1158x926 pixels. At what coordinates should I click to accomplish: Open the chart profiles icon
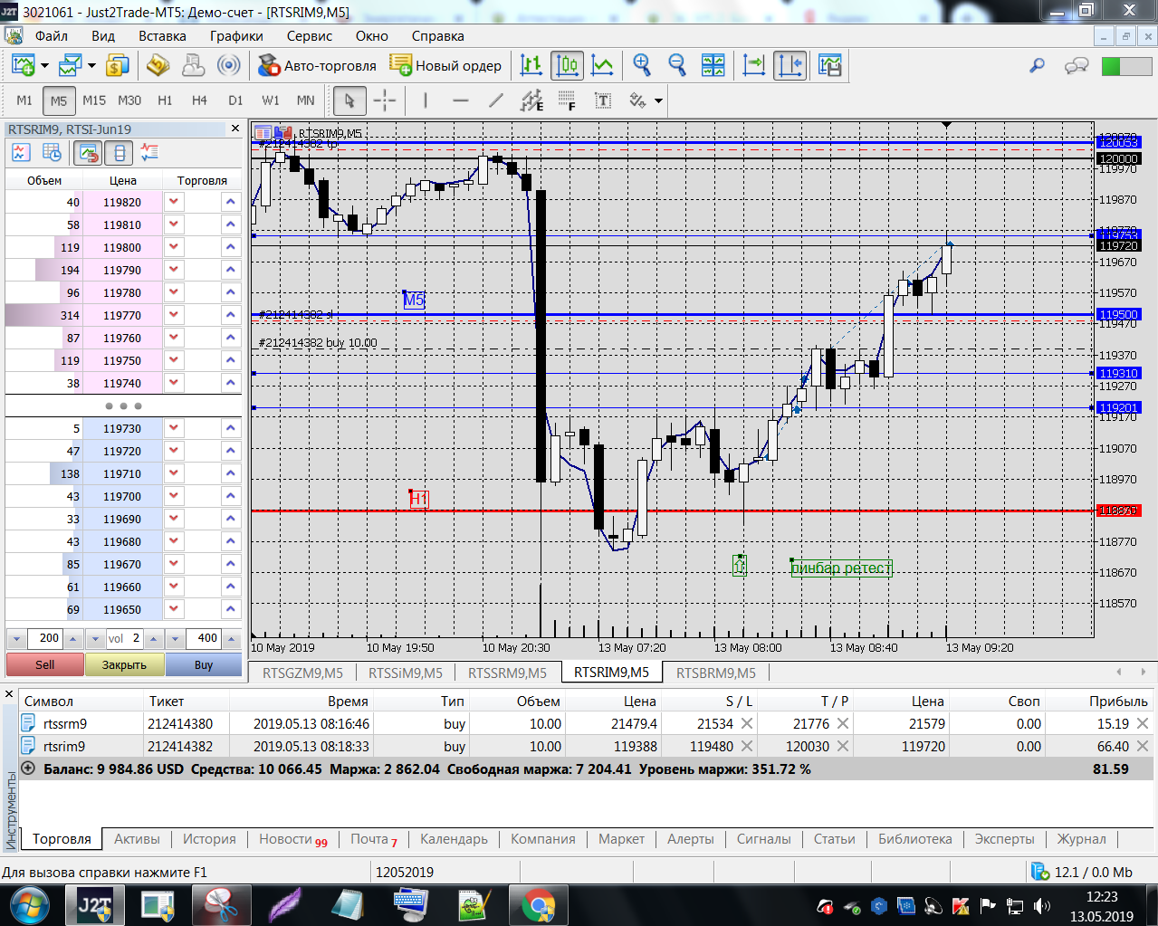point(70,65)
